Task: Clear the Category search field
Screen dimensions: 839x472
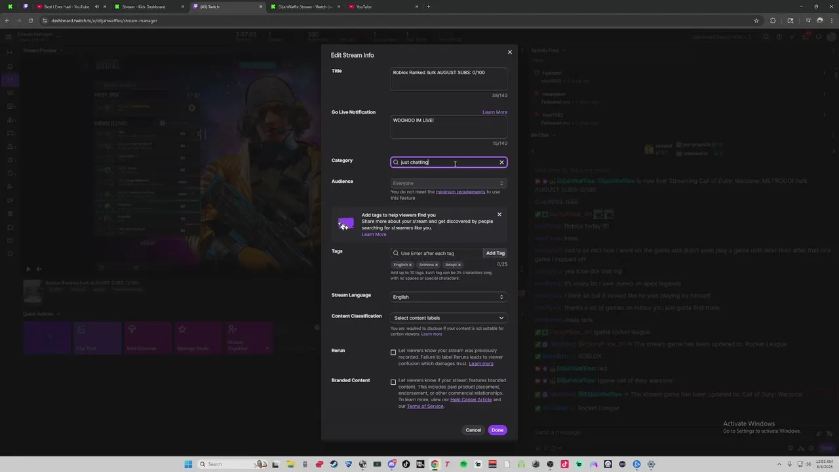Action: pos(501,163)
